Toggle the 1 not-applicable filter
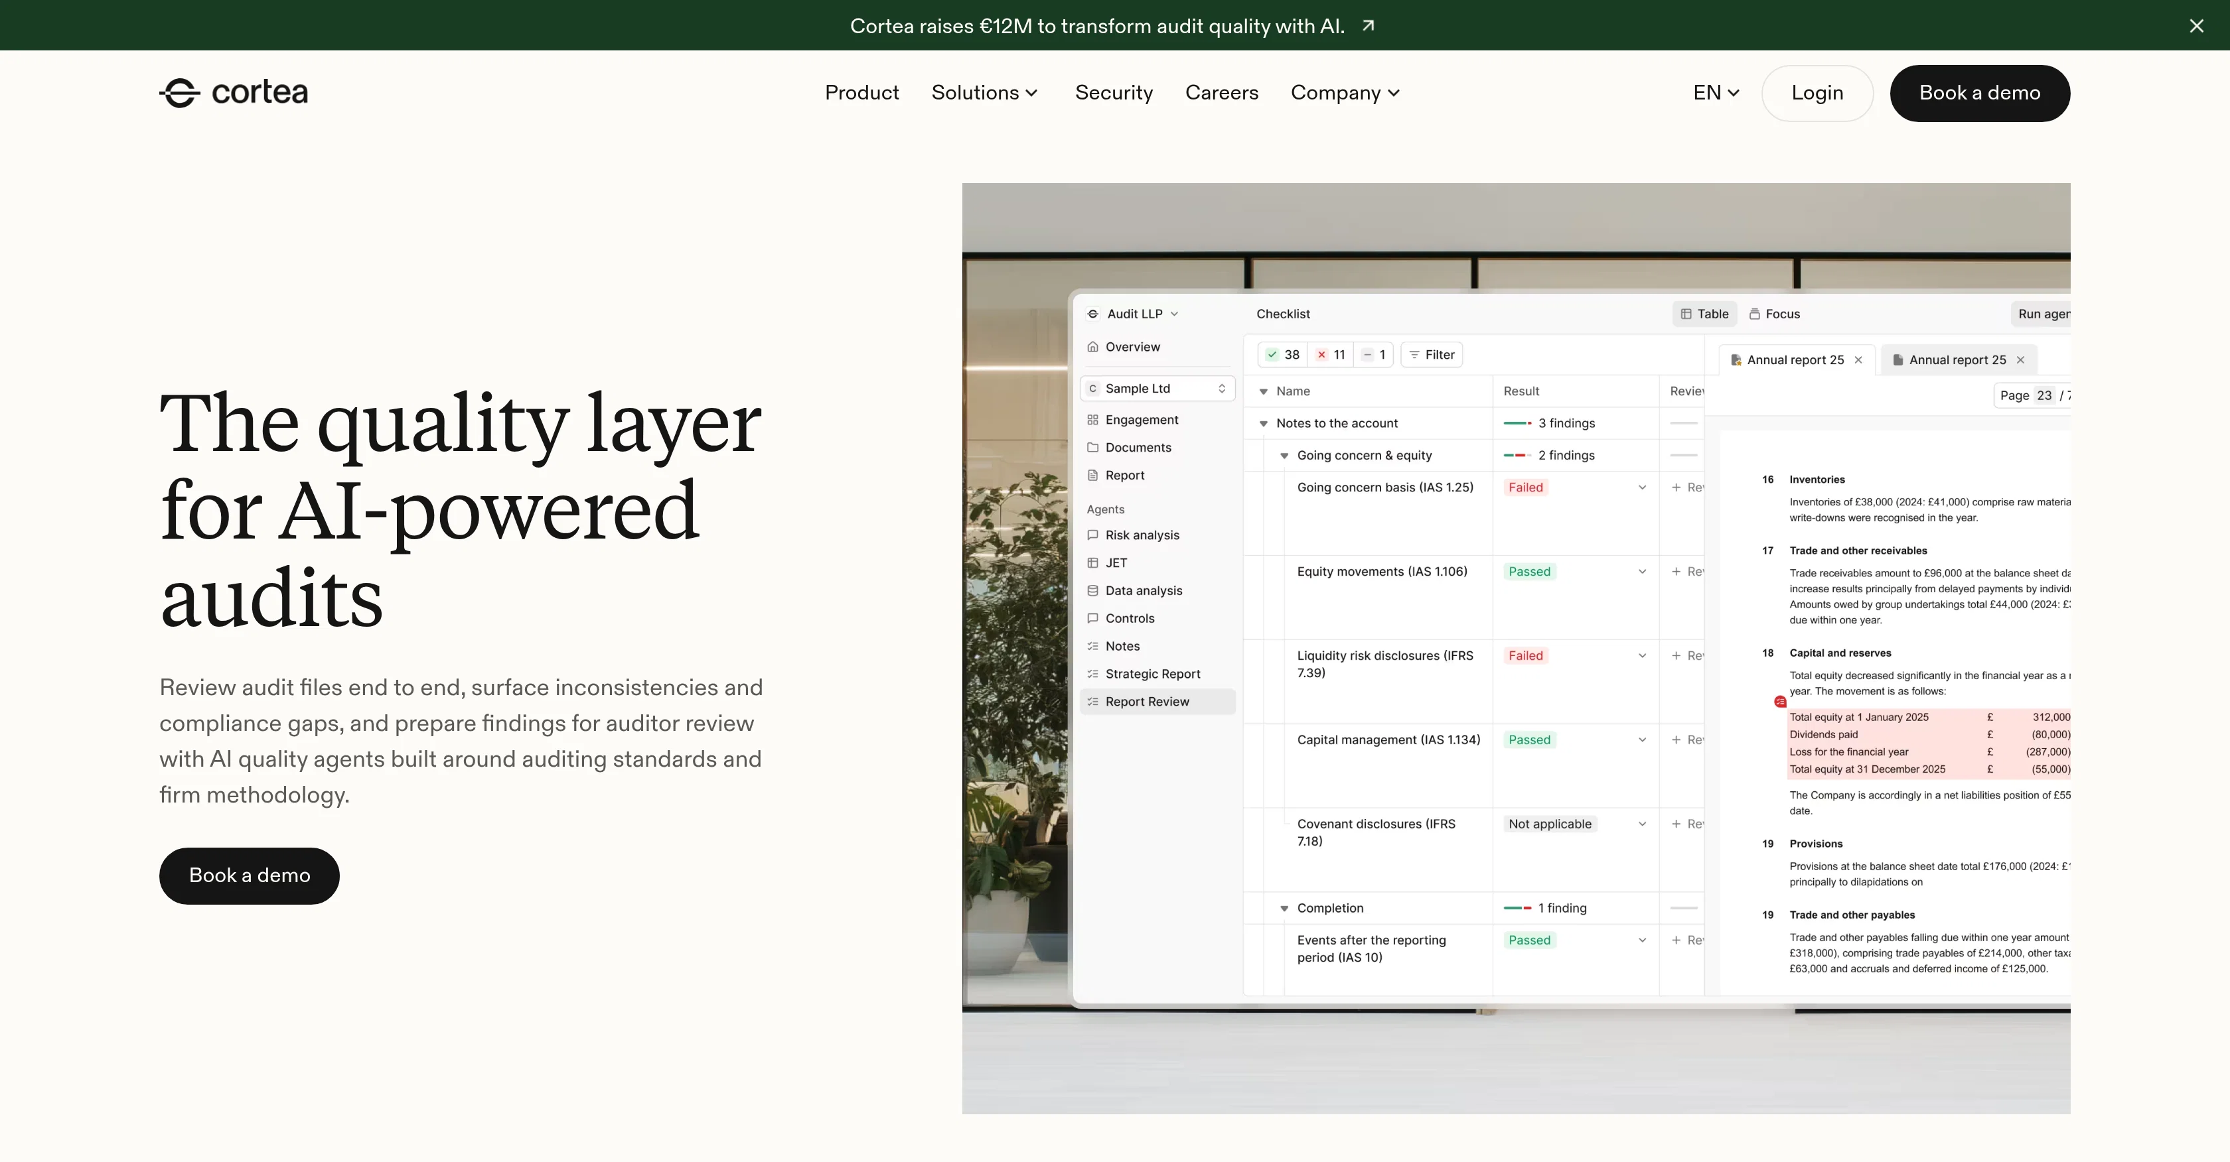This screenshot has height=1162, width=2230. (1374, 355)
